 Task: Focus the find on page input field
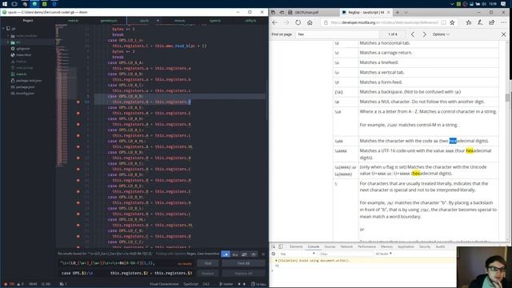pos(338,34)
